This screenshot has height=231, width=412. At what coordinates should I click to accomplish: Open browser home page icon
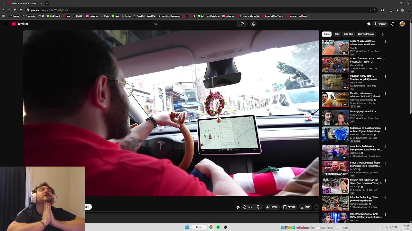[21, 10]
